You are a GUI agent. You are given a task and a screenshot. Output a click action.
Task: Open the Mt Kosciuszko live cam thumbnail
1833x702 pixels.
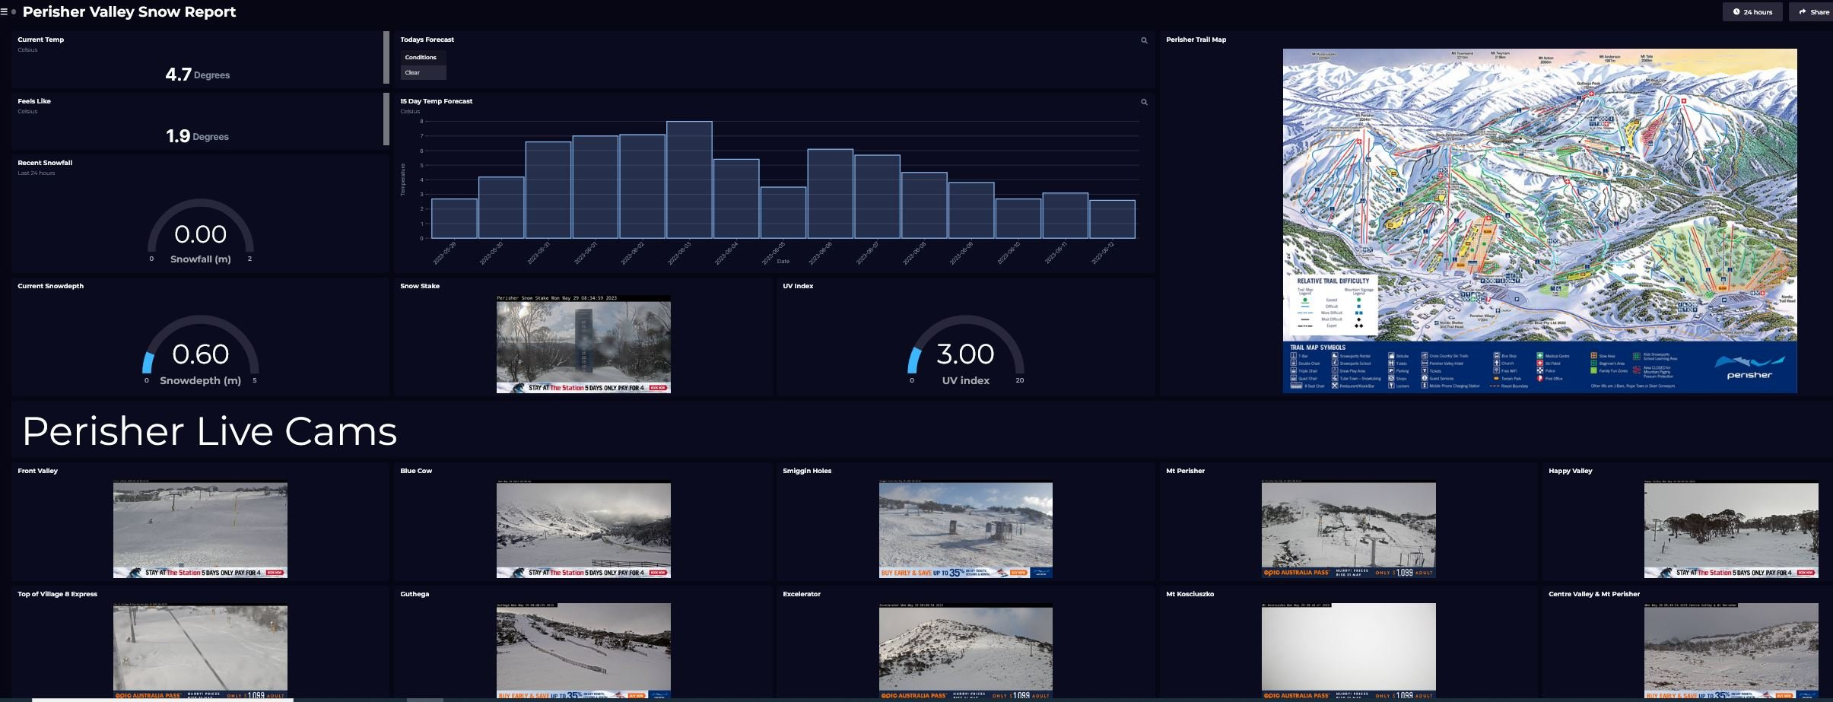coord(1349,651)
